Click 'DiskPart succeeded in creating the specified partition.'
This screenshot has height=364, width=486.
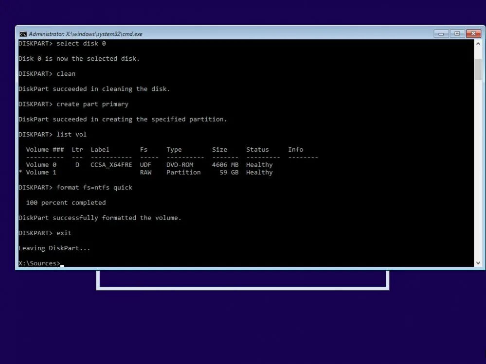click(123, 119)
